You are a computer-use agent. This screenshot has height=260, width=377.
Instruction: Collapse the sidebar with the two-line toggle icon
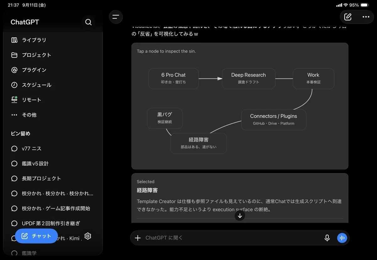pos(116,17)
